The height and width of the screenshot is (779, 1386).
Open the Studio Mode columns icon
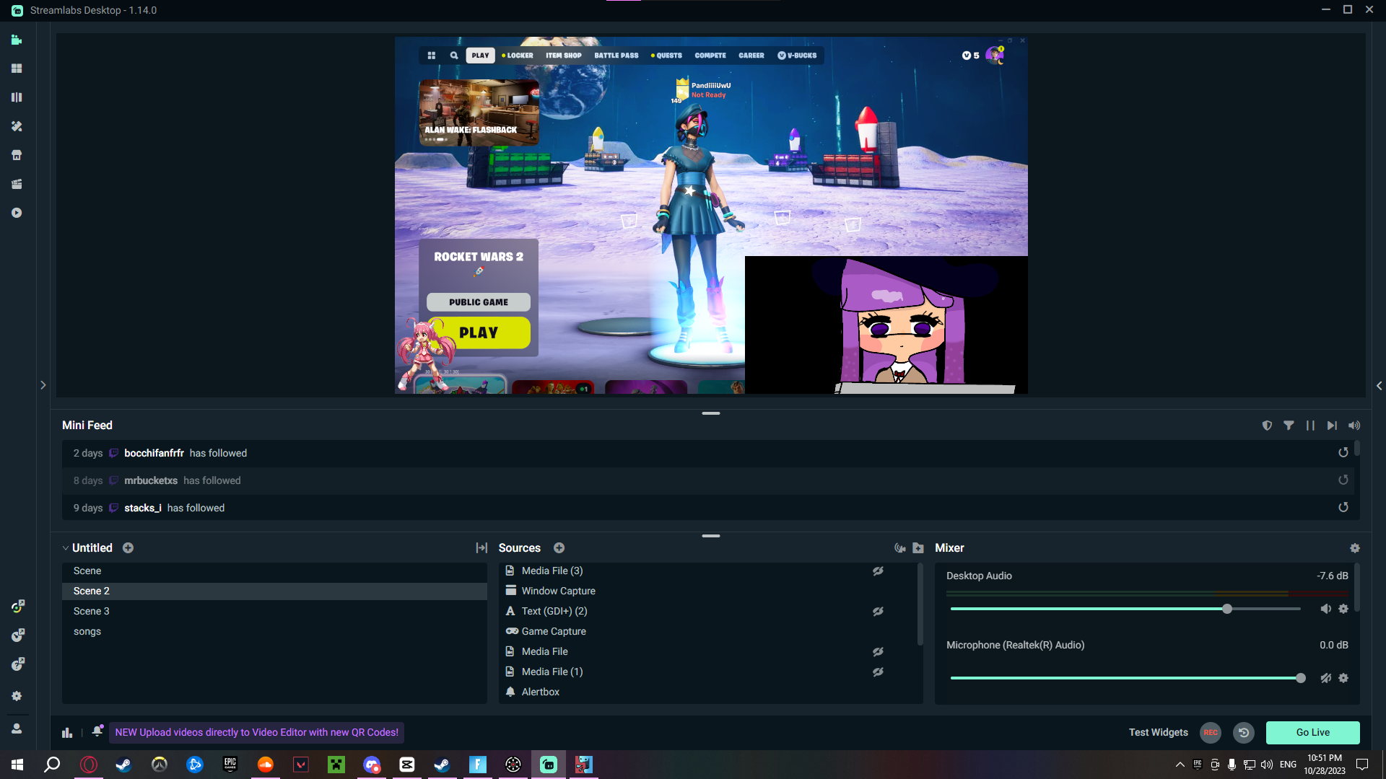[17, 97]
